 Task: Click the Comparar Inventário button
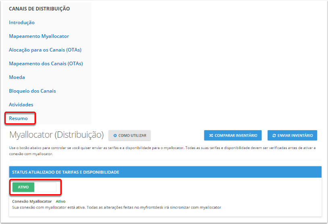pos(233,135)
